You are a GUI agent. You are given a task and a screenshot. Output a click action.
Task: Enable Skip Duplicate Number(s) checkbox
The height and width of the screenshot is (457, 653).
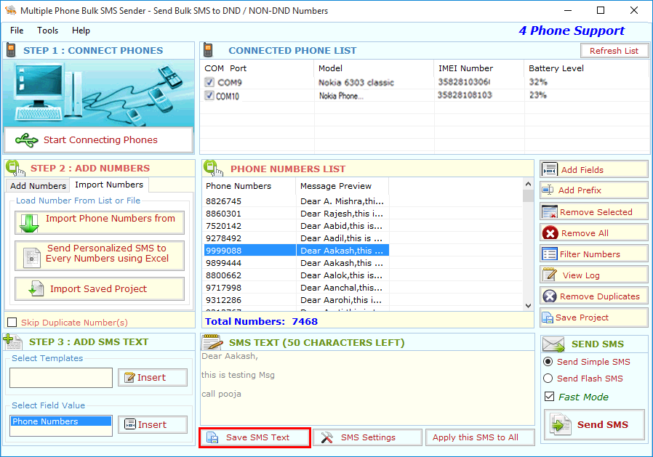coord(12,322)
